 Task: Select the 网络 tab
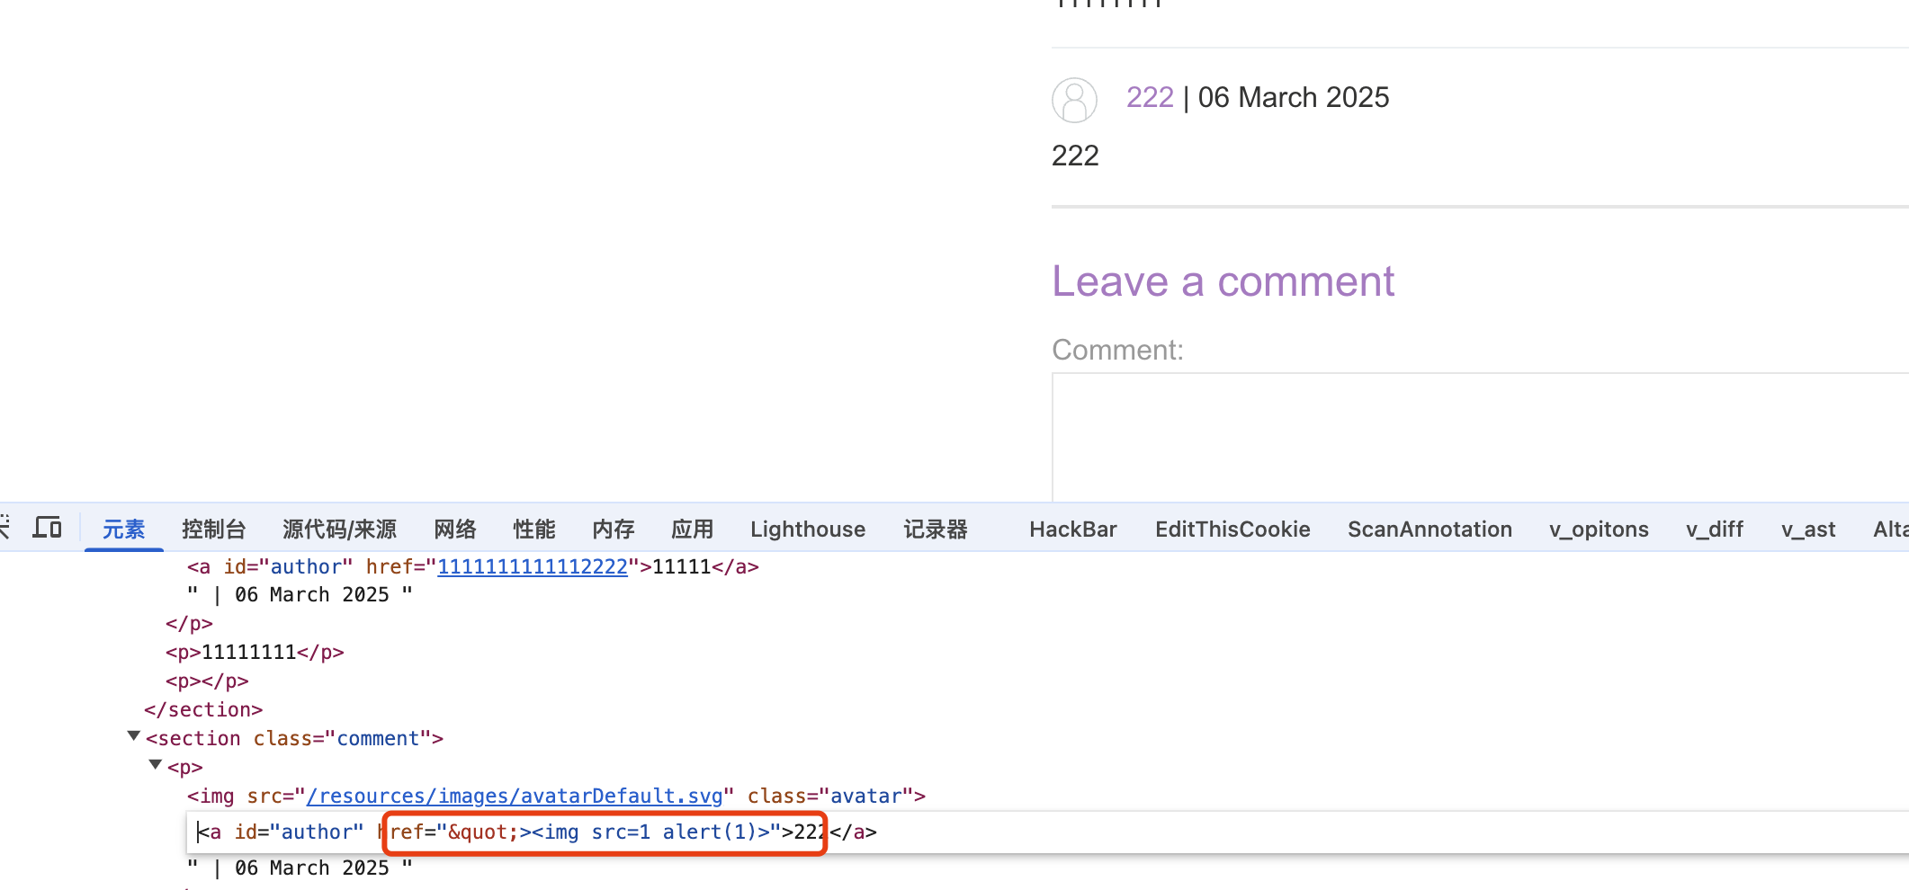pyautogui.click(x=454, y=530)
